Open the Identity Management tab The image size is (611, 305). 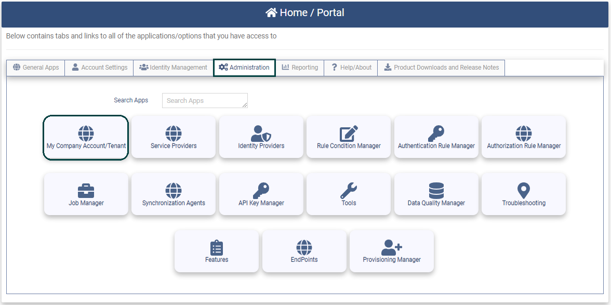(x=173, y=67)
